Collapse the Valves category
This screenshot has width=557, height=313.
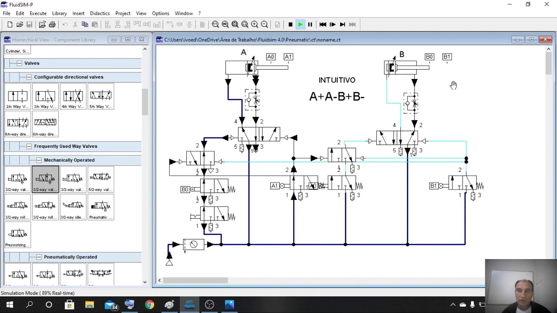pyautogui.click(x=19, y=63)
